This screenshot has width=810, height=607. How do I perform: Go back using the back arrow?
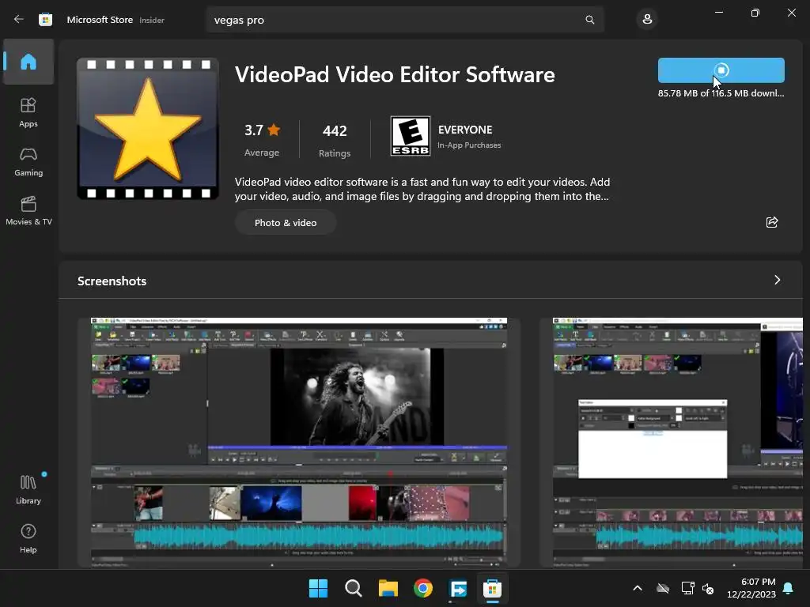coord(19,20)
